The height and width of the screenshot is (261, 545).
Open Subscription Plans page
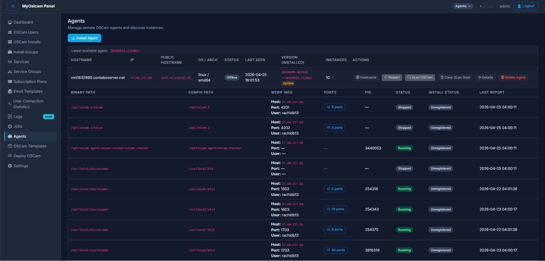tap(31, 81)
